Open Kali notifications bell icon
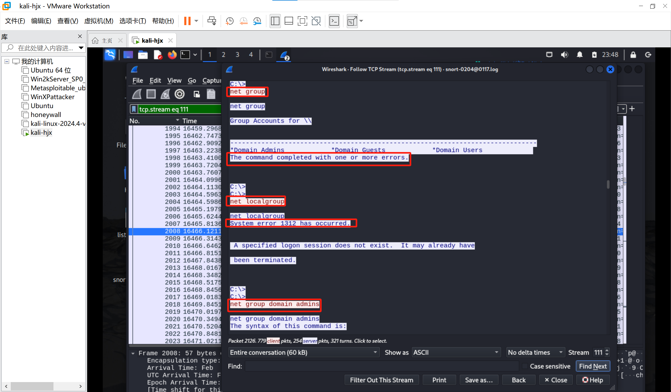Viewport: 671px width, 392px height. [x=580, y=55]
